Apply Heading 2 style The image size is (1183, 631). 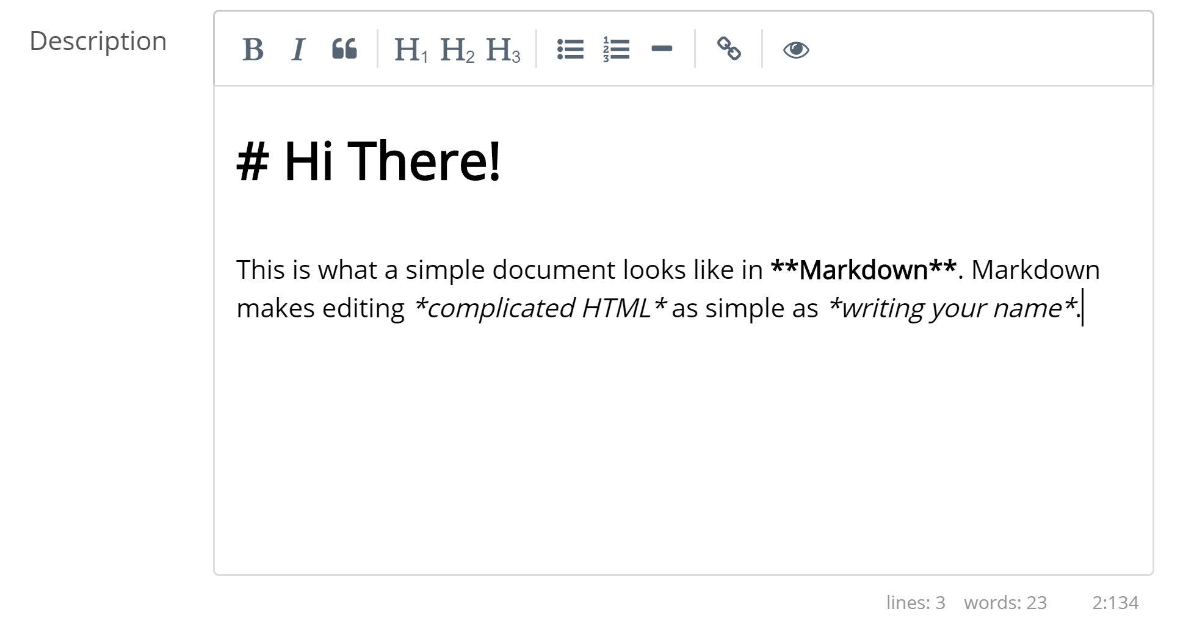pyautogui.click(x=457, y=49)
